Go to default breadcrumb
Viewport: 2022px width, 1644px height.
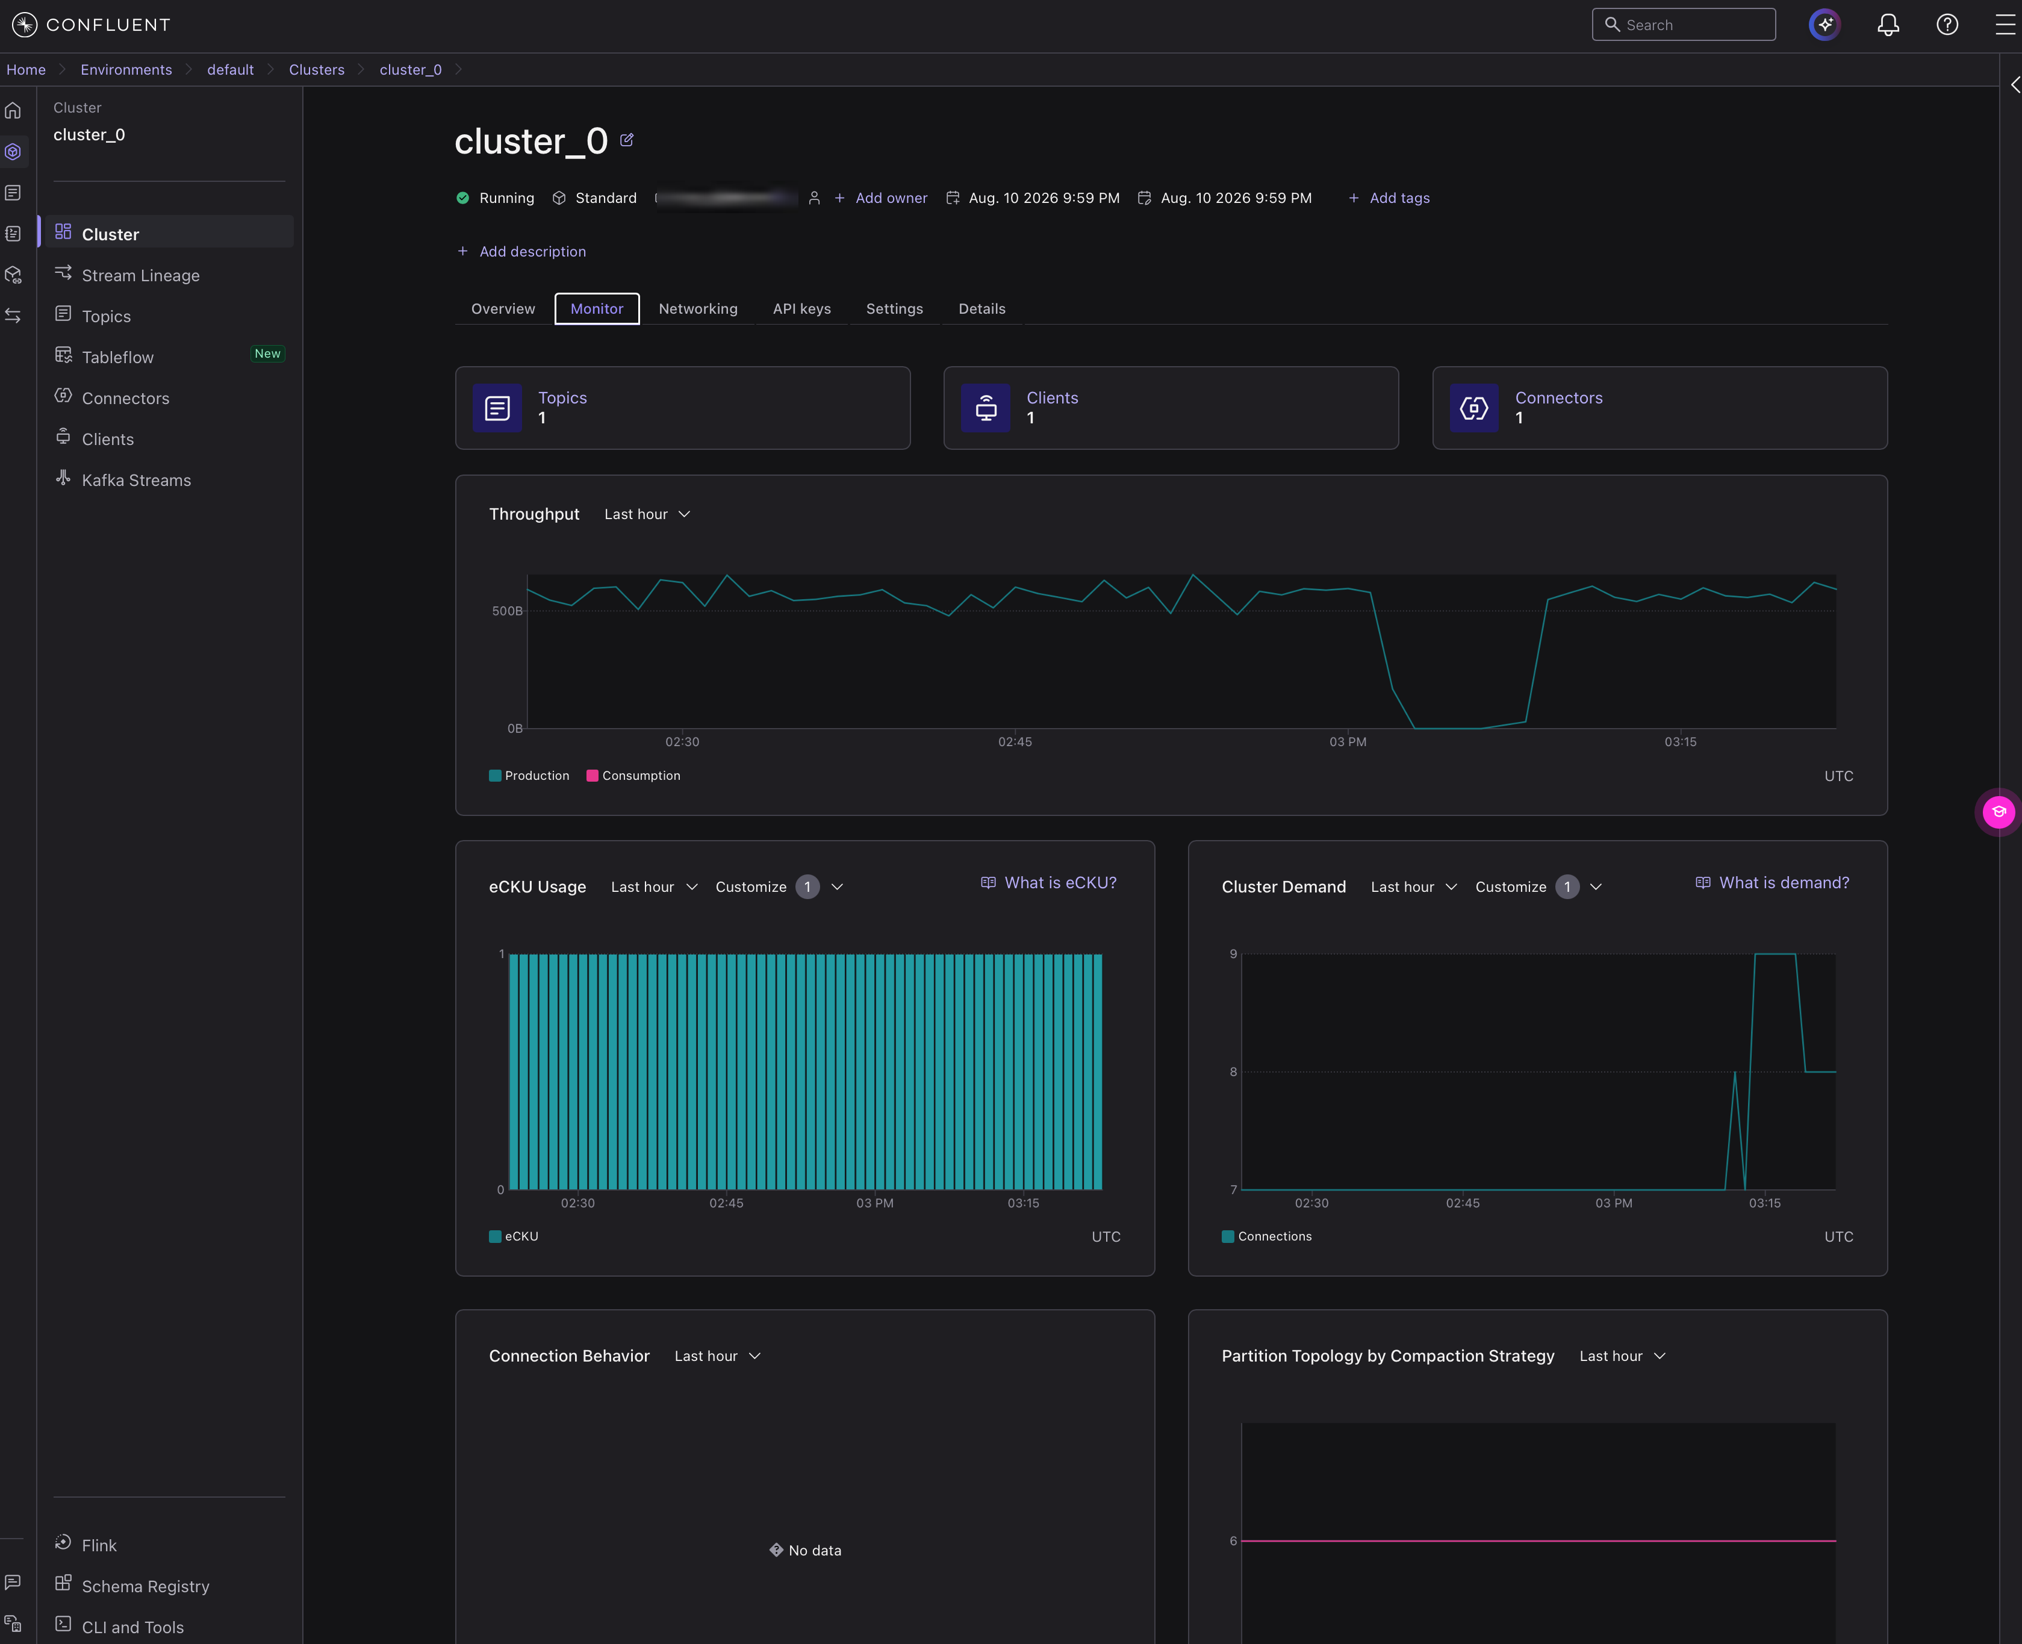coord(230,69)
